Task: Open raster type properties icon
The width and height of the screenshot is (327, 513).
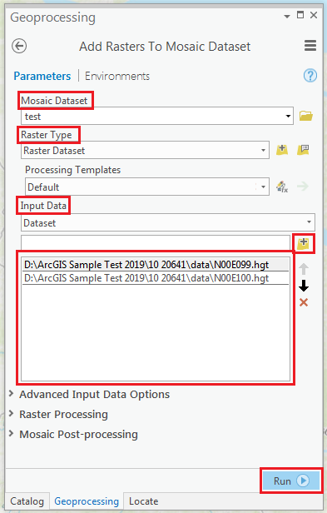Action: pyautogui.click(x=303, y=150)
